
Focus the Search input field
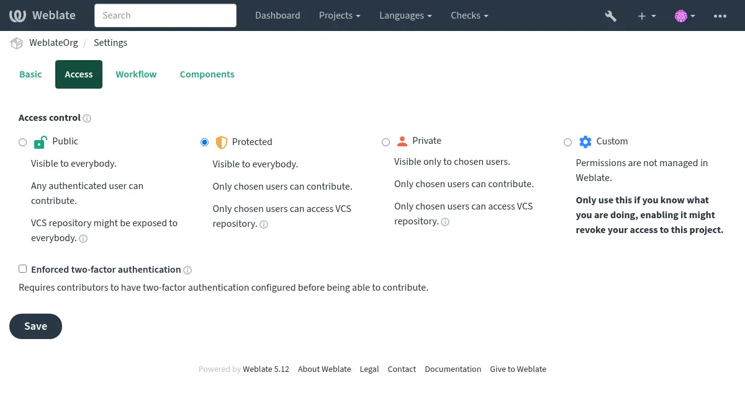[165, 15]
